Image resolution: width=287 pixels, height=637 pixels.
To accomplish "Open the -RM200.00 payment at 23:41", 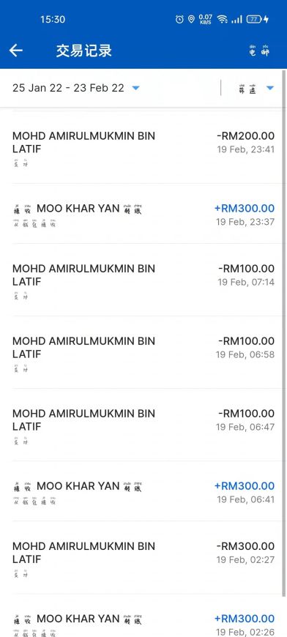I will coord(143,147).
